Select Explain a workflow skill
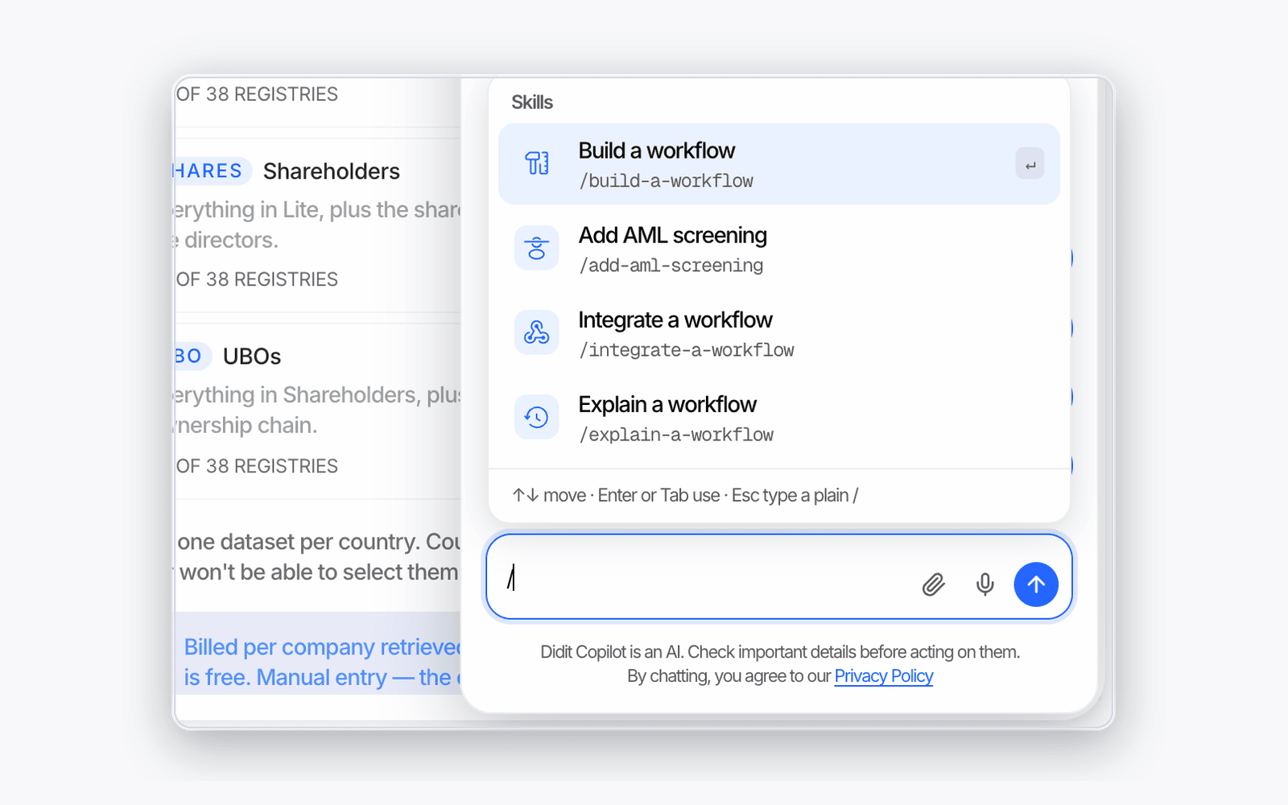 pyautogui.click(x=779, y=417)
